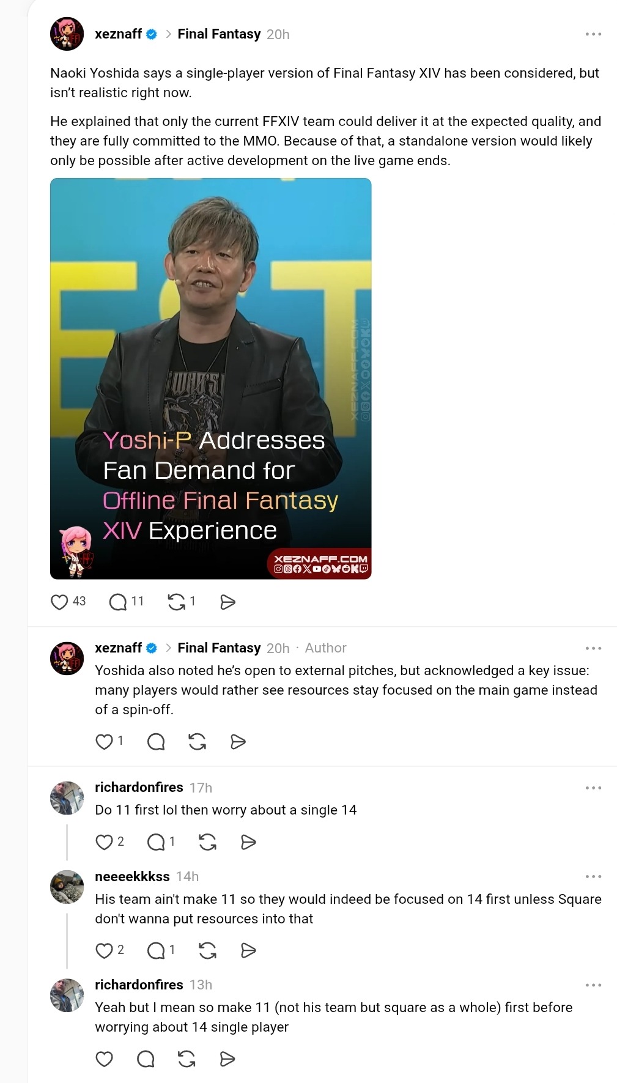Share the main post via paper plane icon
617x1083 pixels.
tap(227, 602)
